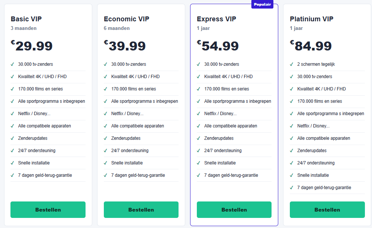Click the Express VIP heading
Viewport: 372px width, 228px height.
point(216,19)
